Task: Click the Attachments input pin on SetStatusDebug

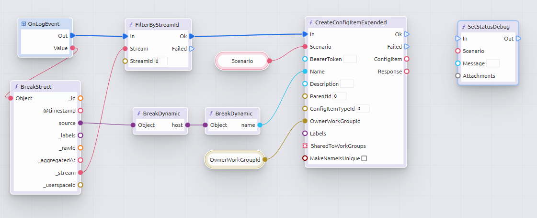Action: tap(458, 76)
